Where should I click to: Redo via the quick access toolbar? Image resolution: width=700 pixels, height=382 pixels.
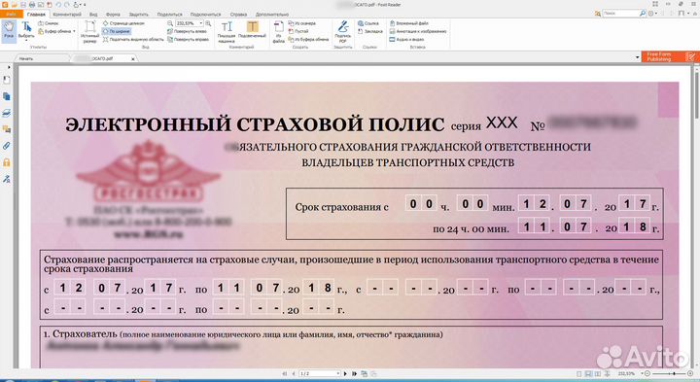(67, 5)
